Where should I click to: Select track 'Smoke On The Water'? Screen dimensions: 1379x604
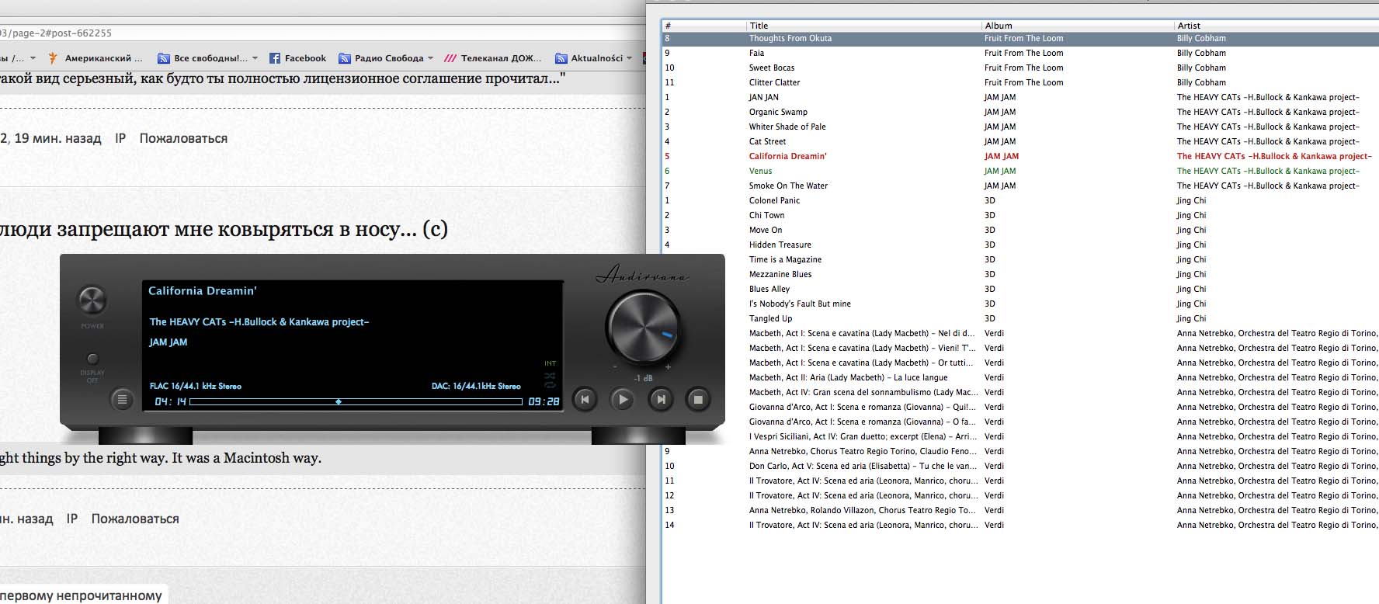[1020, 186]
